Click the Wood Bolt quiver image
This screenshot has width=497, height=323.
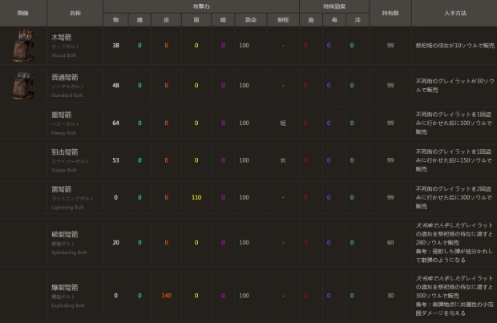click(x=23, y=46)
